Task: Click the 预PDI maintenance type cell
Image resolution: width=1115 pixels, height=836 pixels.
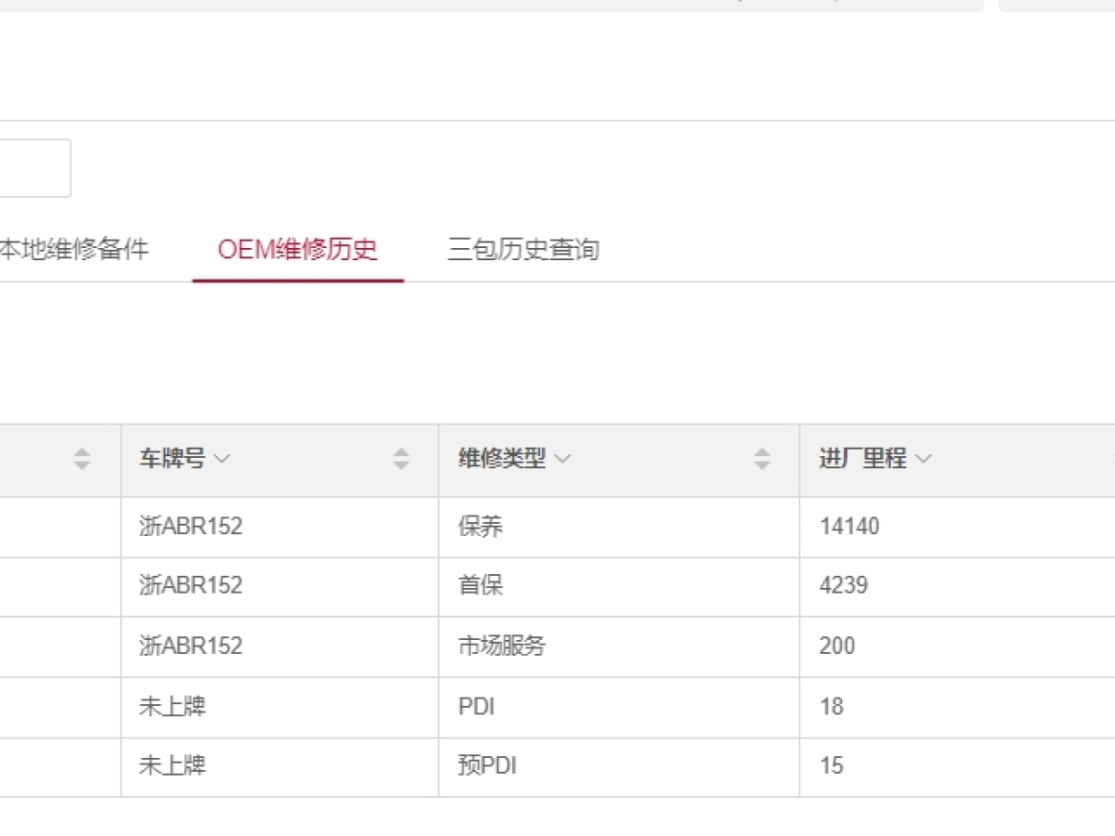Action: click(x=487, y=766)
